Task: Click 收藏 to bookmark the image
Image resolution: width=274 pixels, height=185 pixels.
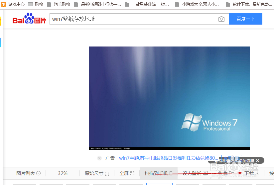Action: 226,173
